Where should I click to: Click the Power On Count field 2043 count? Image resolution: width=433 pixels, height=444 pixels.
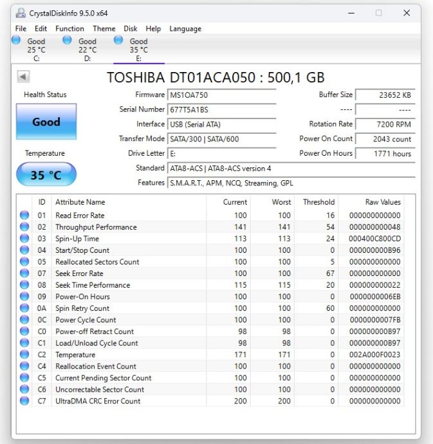385,139
